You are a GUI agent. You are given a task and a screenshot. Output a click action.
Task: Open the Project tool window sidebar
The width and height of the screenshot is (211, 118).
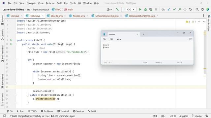click(2, 20)
